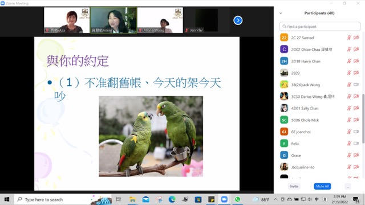
Task: Click camera-off icon for 2E09
Action: 356,73
